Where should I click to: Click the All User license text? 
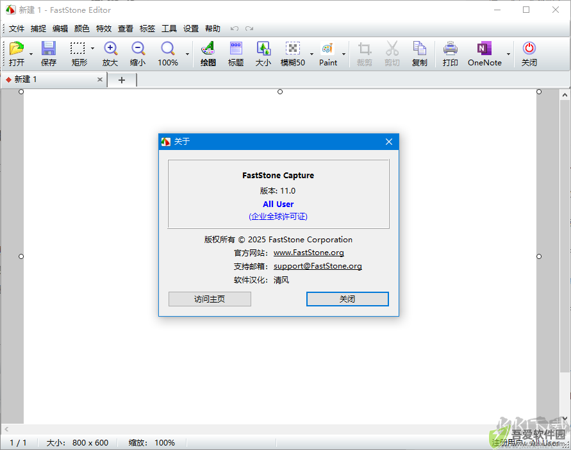click(x=278, y=204)
